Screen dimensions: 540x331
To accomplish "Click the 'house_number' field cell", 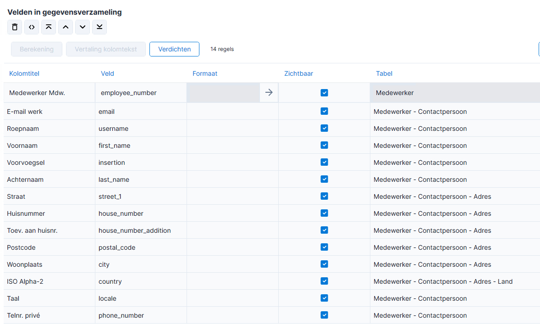I will coord(141,213).
